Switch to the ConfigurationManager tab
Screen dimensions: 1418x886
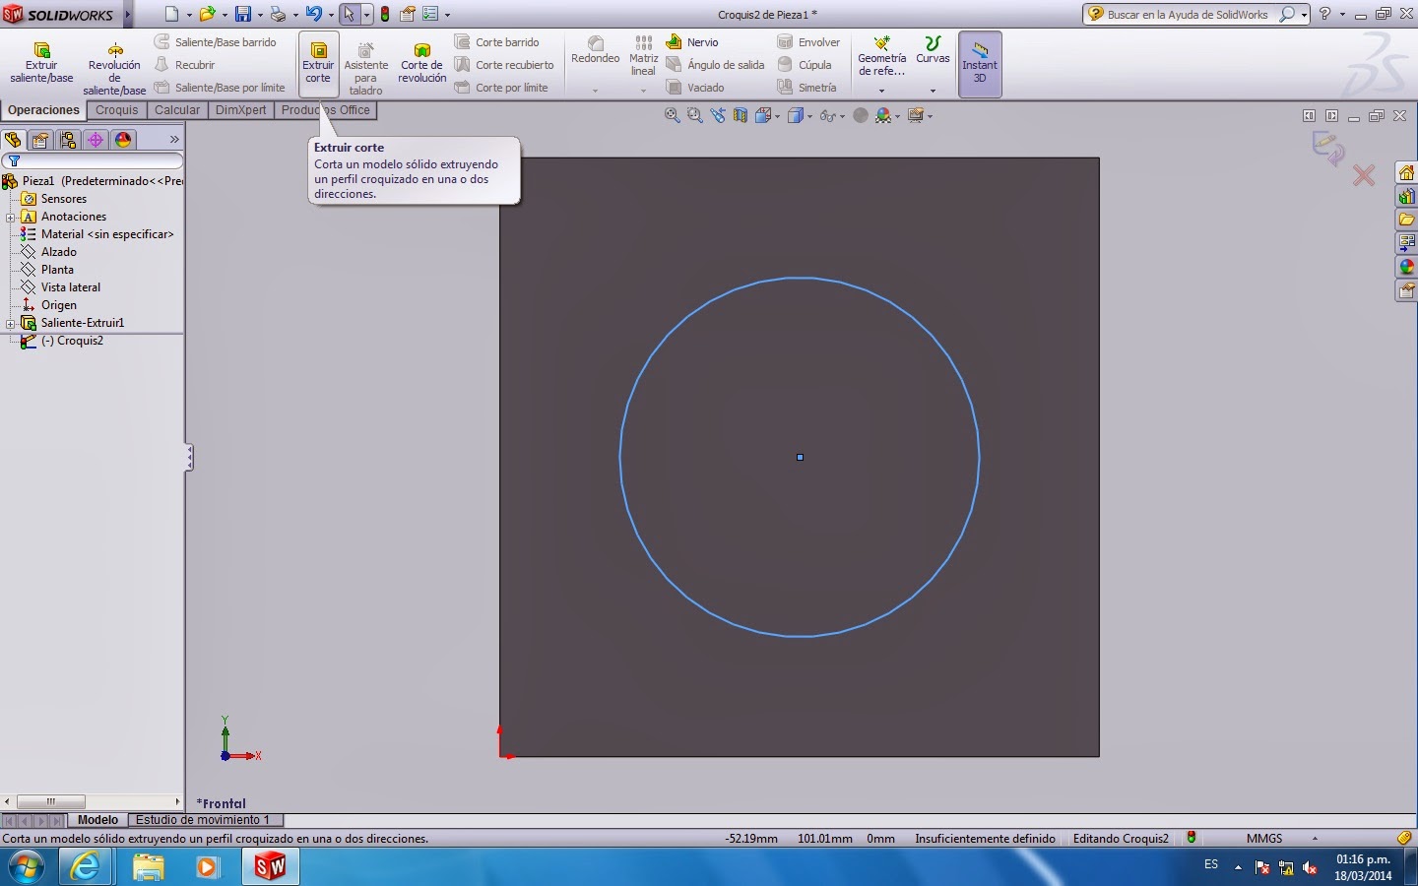point(67,139)
